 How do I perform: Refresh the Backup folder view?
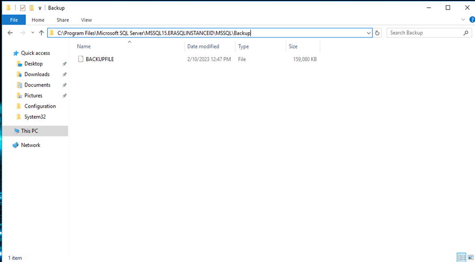tap(377, 33)
